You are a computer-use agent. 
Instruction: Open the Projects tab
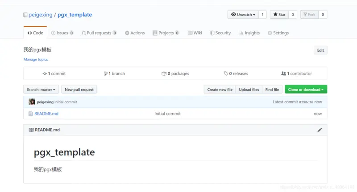pyautogui.click(x=166, y=33)
